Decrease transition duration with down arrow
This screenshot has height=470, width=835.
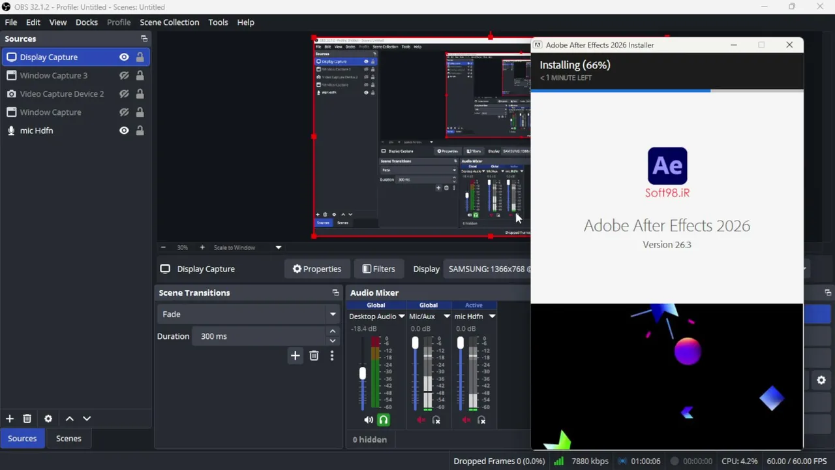pos(333,341)
